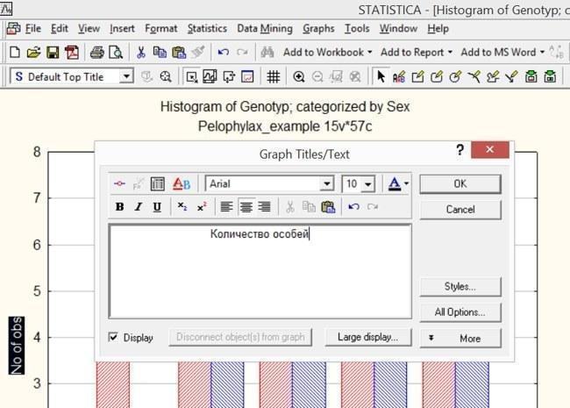Toggle Bold formatting in dialog
Screen dimensions: 570x408
coord(119,207)
